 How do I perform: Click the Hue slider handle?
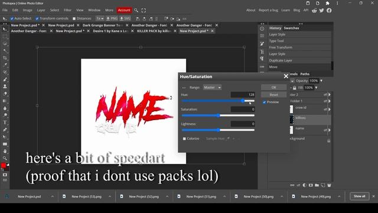(243, 101)
